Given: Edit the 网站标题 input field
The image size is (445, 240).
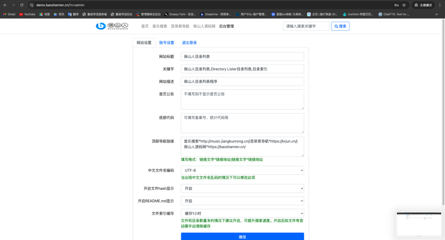Looking at the screenshot, I should tap(242, 56).
